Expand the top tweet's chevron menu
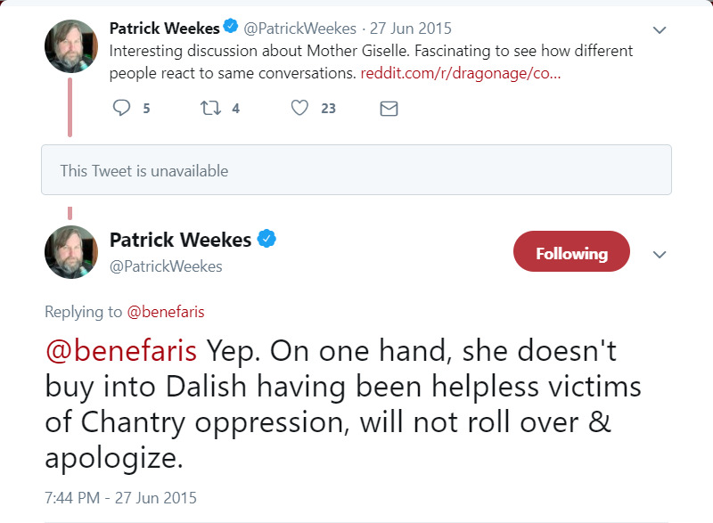The image size is (713, 523). tap(660, 30)
